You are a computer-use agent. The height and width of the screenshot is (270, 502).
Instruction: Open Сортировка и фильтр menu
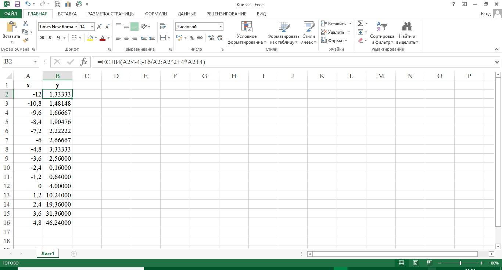click(x=382, y=32)
